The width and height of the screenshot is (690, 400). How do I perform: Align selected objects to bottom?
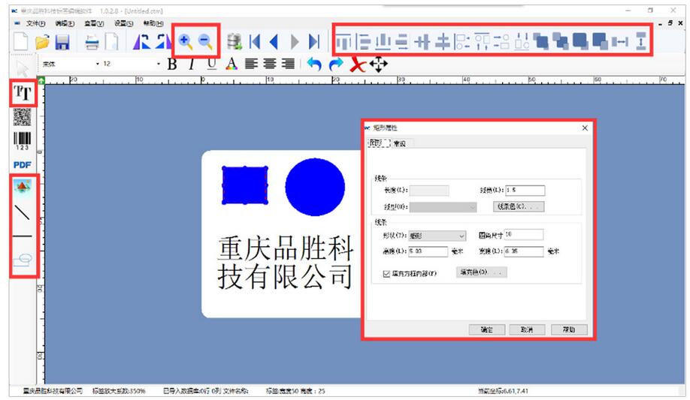pyautogui.click(x=383, y=42)
